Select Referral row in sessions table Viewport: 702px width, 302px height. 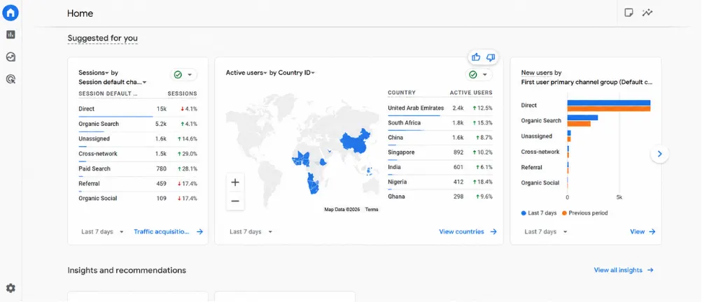pos(138,183)
